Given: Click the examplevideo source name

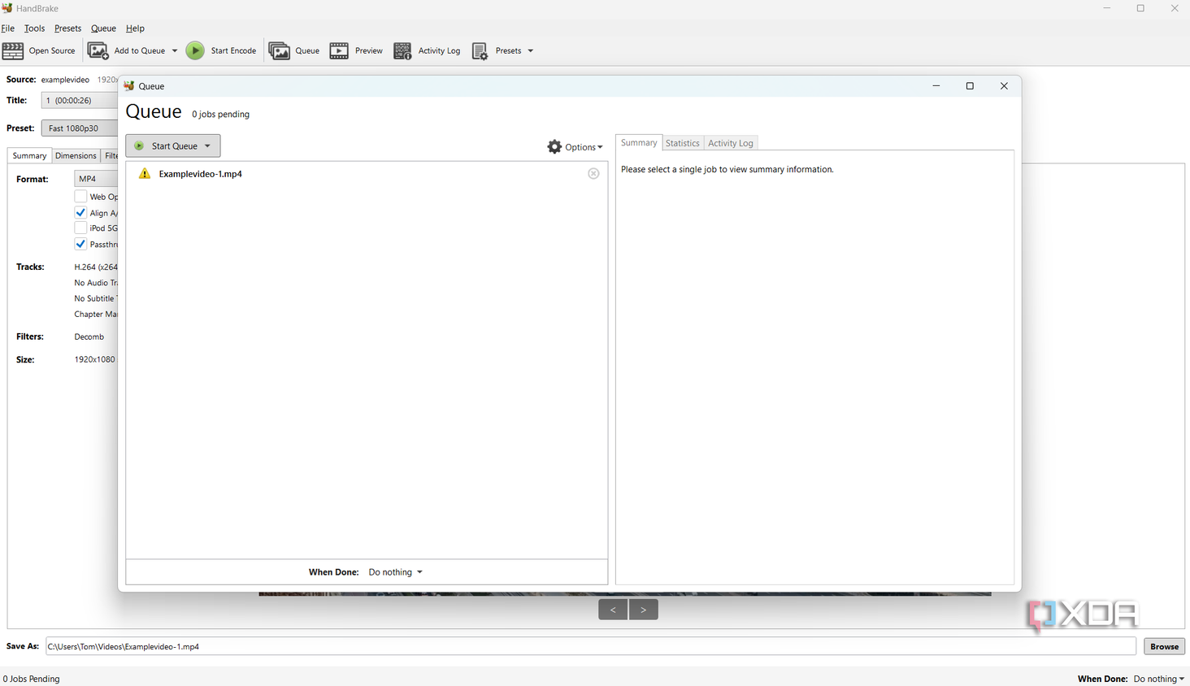Looking at the screenshot, I should 65,80.
